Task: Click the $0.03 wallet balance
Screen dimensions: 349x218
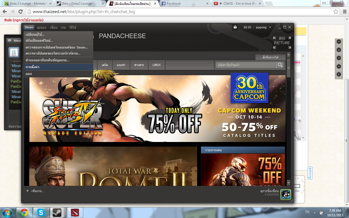Action: [248, 27]
